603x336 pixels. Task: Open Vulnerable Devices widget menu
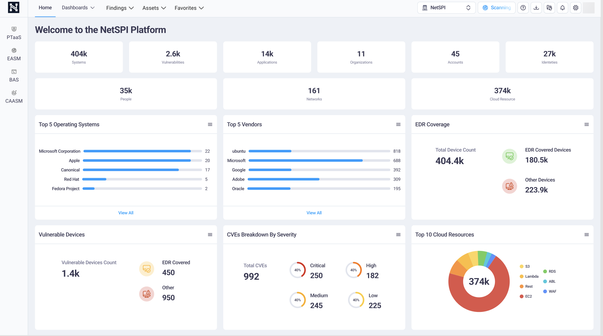pyautogui.click(x=210, y=235)
